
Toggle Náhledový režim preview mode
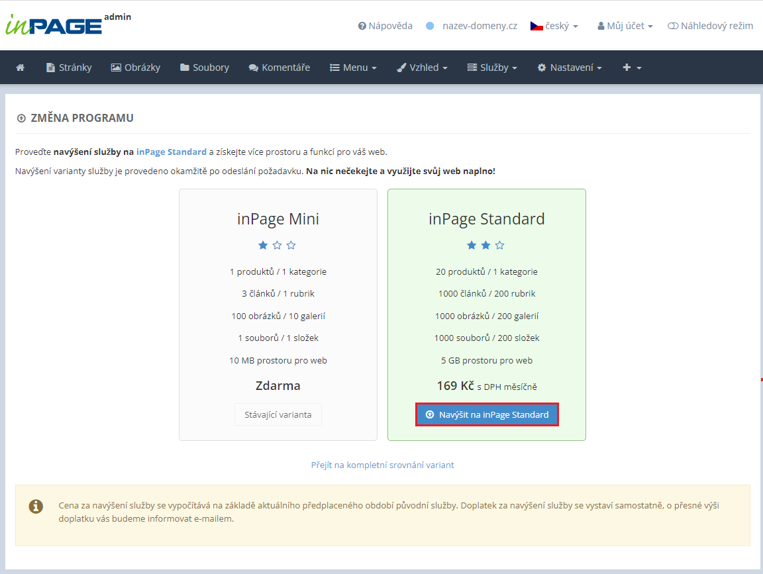[x=710, y=26]
